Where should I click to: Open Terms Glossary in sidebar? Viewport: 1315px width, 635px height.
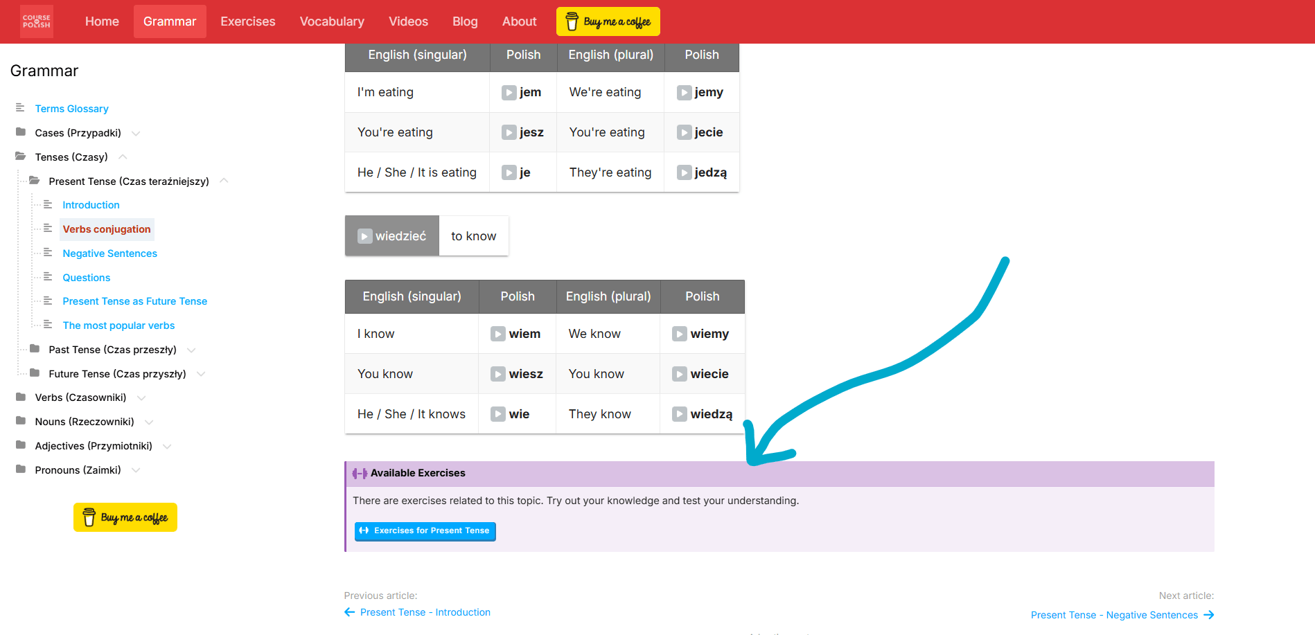click(71, 109)
